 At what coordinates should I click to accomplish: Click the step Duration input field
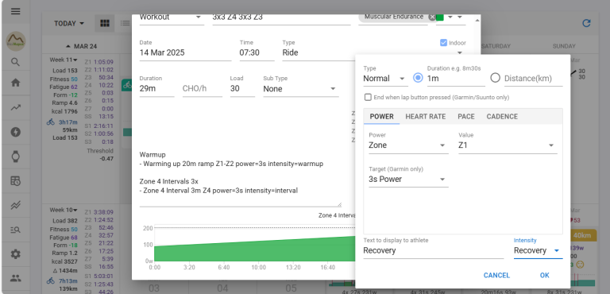pos(456,79)
